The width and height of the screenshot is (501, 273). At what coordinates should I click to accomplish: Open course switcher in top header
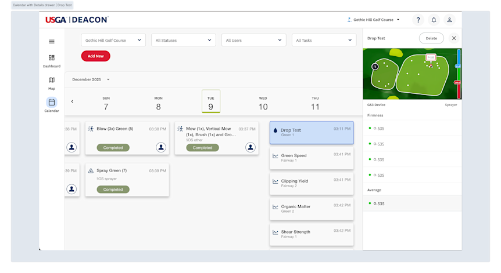[374, 20]
